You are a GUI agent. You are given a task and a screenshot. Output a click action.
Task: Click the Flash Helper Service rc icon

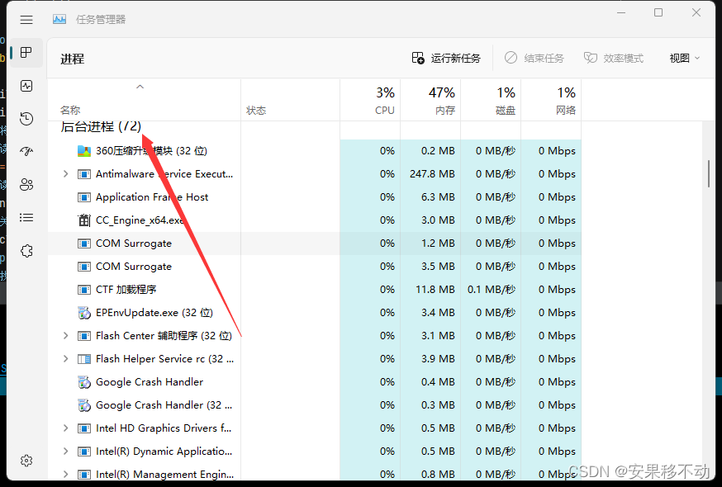coord(83,359)
